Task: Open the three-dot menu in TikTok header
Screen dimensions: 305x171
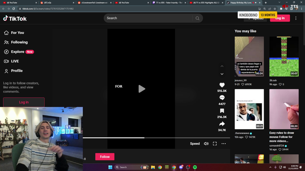Action: point(296,18)
